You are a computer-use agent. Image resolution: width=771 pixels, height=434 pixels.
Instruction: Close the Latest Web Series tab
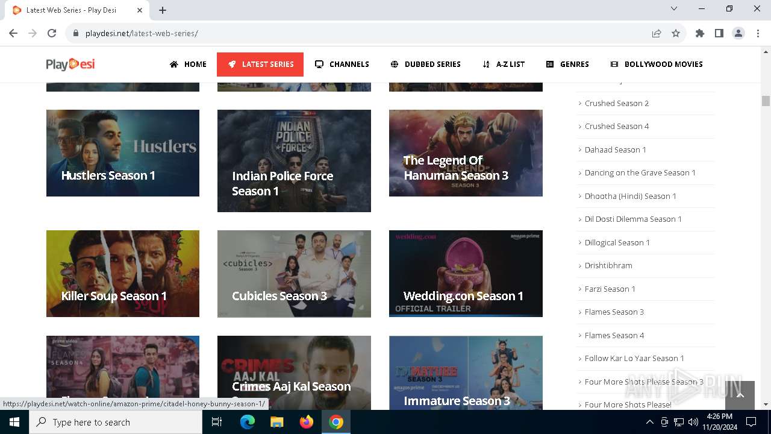[x=140, y=10]
